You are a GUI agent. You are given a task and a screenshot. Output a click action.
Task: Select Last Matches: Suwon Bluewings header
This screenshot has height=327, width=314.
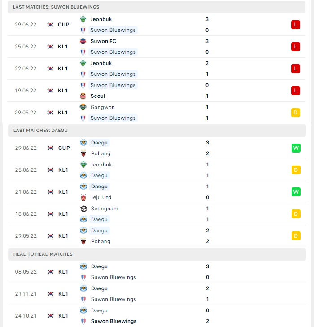point(157,7)
